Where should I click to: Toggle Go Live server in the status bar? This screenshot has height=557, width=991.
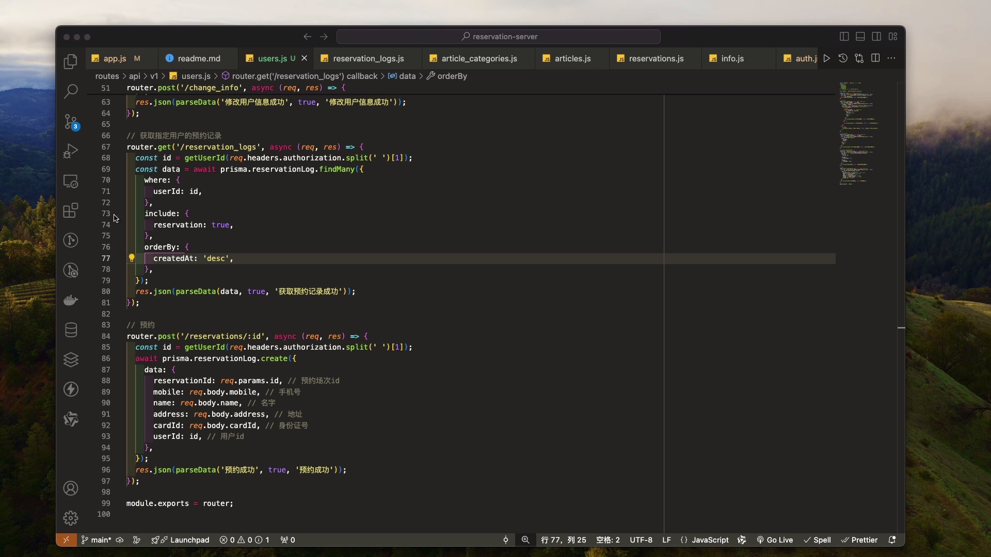point(776,540)
